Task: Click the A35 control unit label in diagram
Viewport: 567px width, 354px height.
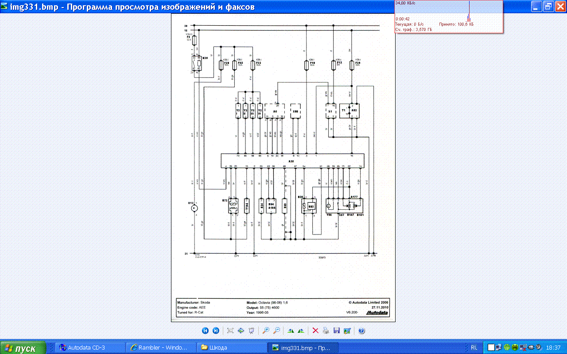Action: (x=291, y=162)
